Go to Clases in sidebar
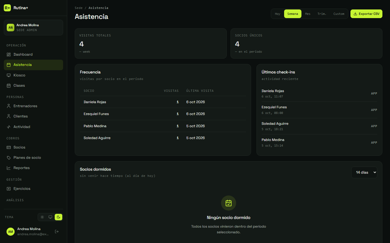The image size is (390, 243). pos(33,86)
